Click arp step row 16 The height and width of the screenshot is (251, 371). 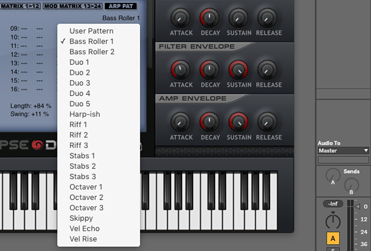27,89
